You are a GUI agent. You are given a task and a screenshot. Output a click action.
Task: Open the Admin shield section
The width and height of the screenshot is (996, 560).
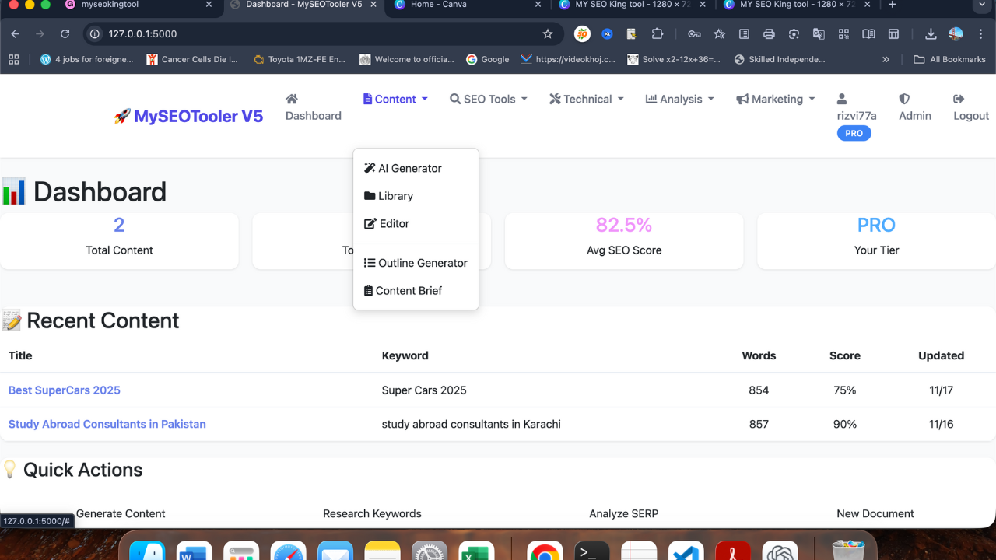914,107
